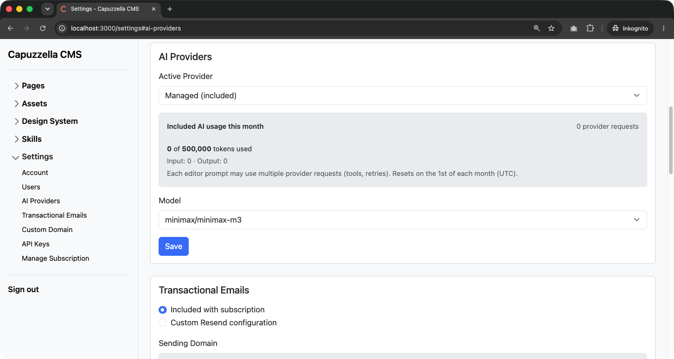This screenshot has height=359, width=674.
Task: Bookmark this page with the star icon
Action: click(551, 28)
